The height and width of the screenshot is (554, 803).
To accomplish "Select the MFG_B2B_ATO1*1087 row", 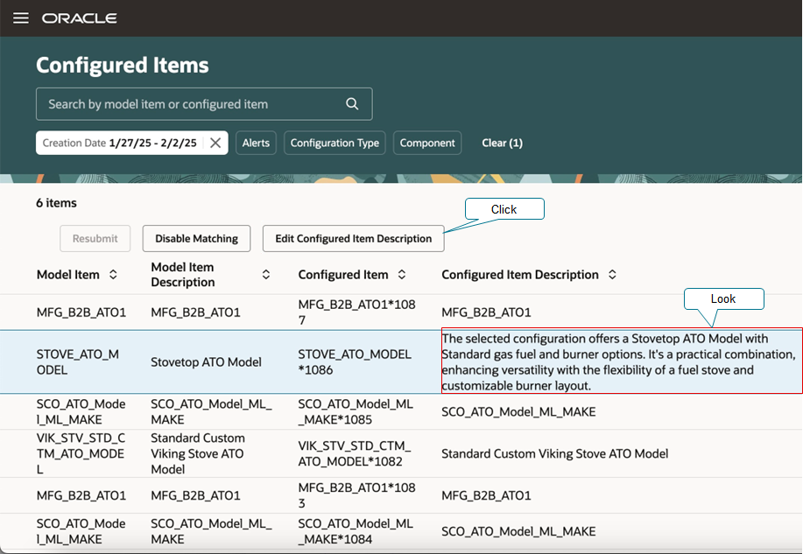I will coord(356,312).
